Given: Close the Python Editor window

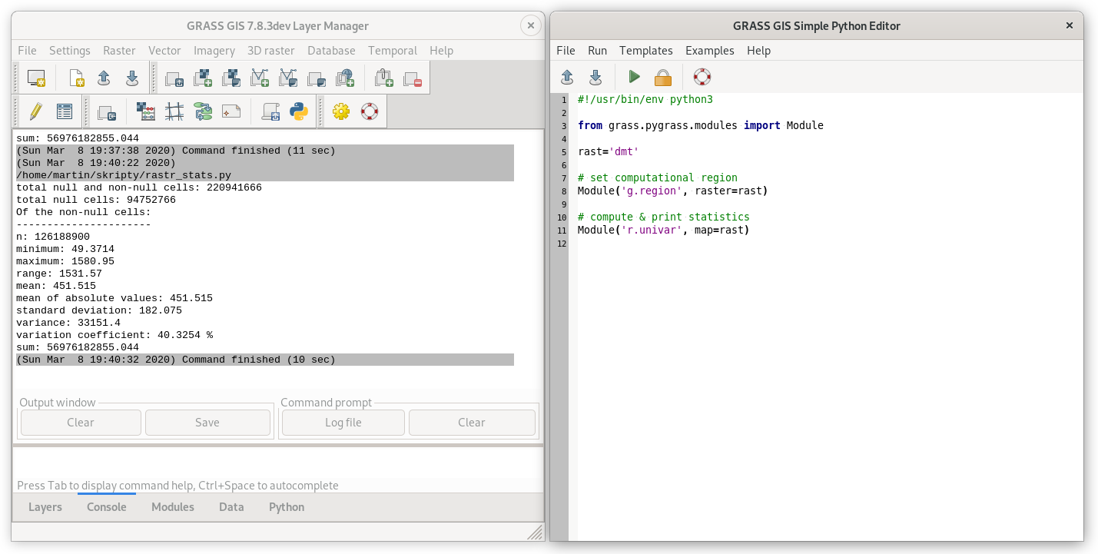Looking at the screenshot, I should pyautogui.click(x=1069, y=25).
